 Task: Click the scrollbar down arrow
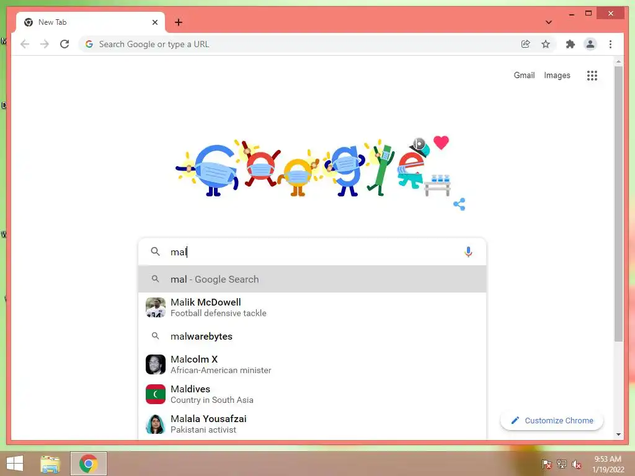coord(618,434)
